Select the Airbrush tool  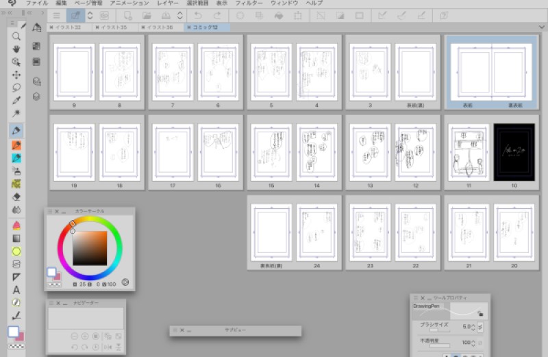point(16,171)
